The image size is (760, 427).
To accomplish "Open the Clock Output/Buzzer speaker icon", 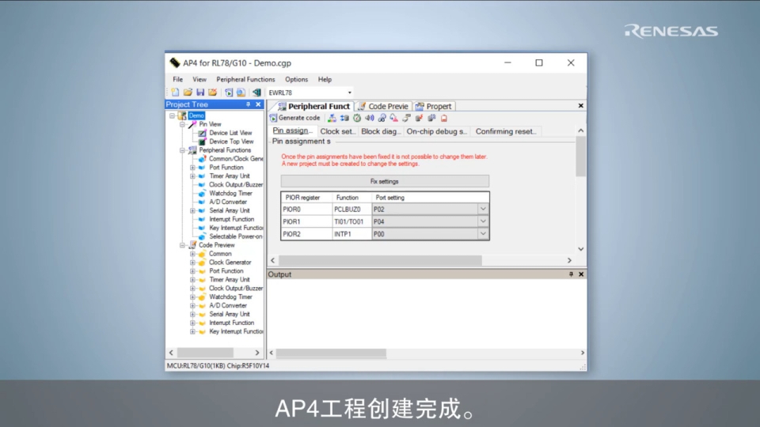I will (x=370, y=118).
